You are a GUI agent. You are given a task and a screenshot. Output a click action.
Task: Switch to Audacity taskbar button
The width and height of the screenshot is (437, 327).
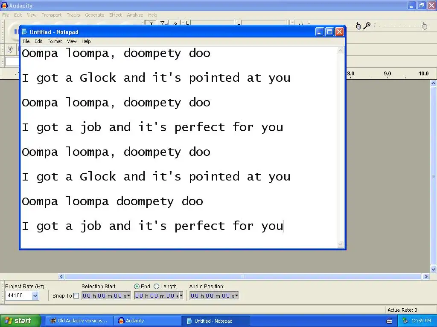tap(147, 321)
